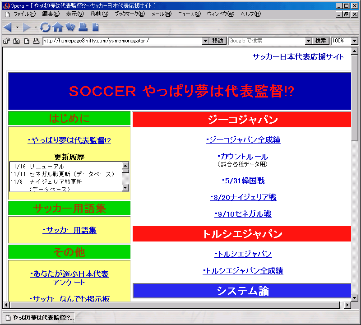This screenshot has height=325, width=361.
Task: Click the 11/11 セネガル戦更新 history entry
Action: pos(63,174)
